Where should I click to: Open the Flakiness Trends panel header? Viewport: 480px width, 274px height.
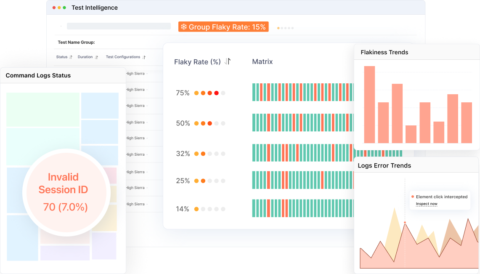pos(416,52)
